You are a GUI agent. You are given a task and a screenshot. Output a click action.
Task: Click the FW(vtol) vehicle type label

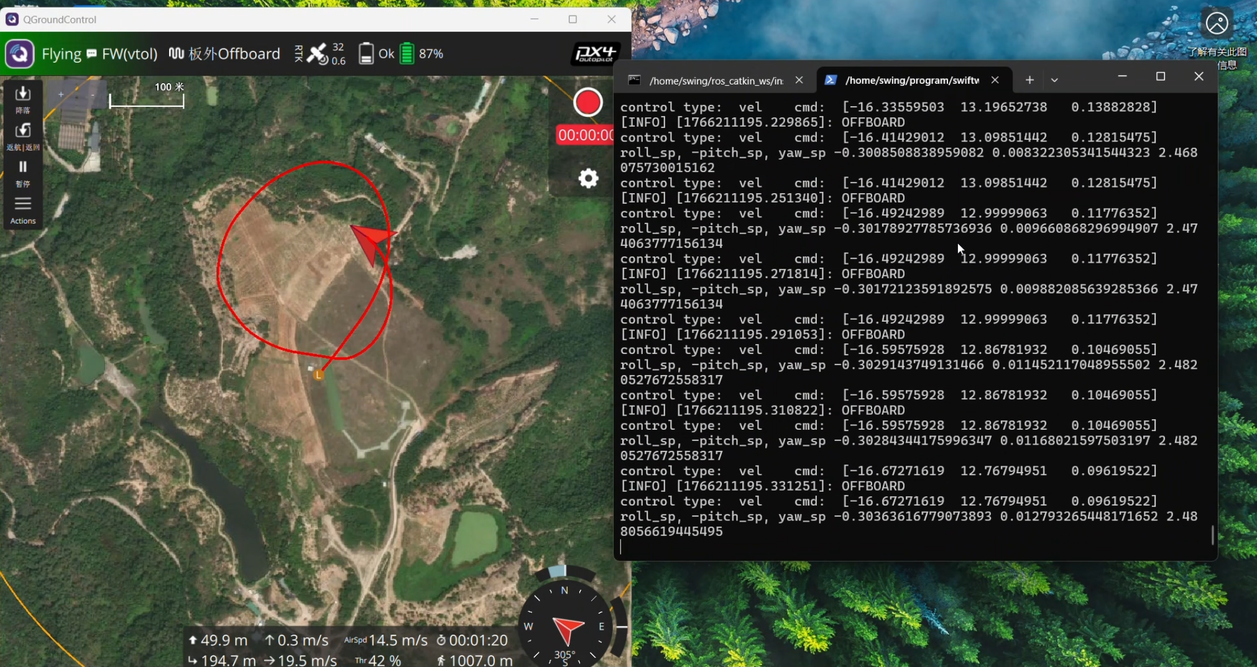pyautogui.click(x=130, y=54)
